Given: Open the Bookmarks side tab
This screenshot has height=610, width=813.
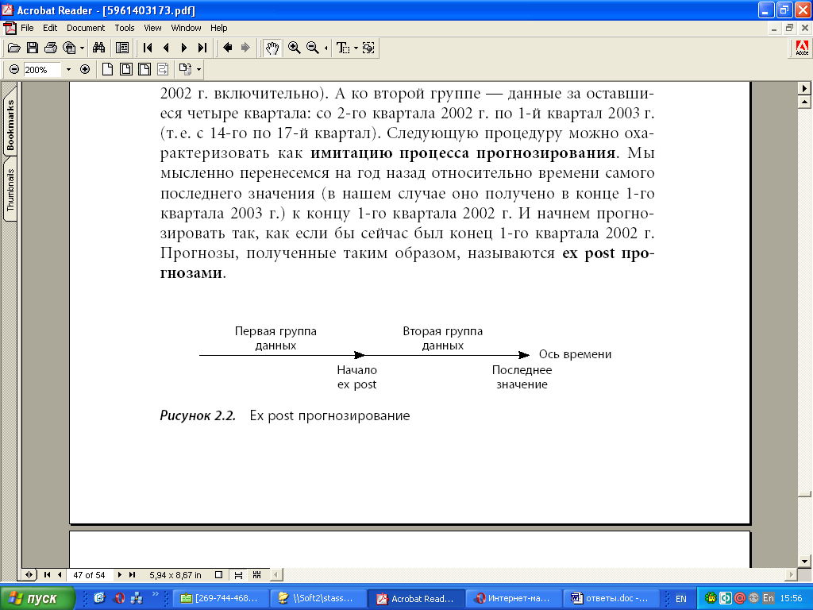Looking at the screenshot, I should pos(10,124).
